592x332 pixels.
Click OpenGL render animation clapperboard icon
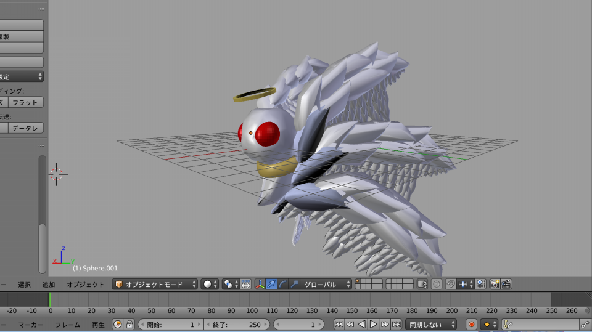point(506,284)
